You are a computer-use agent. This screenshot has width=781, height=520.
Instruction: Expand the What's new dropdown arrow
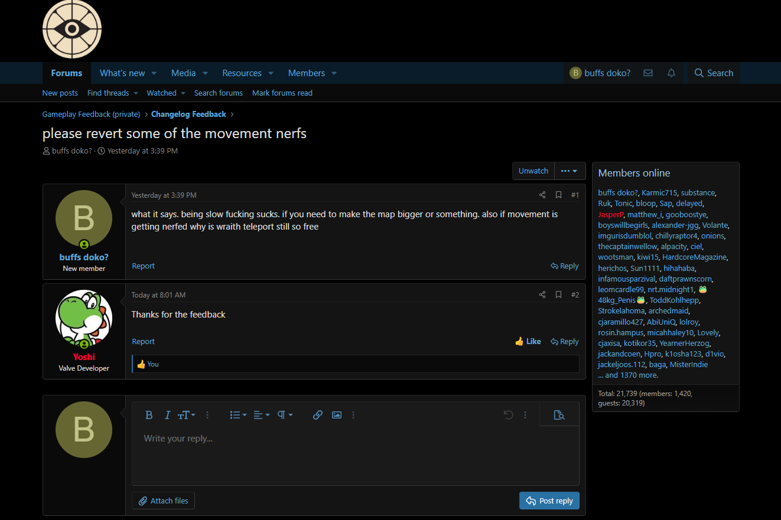point(154,73)
